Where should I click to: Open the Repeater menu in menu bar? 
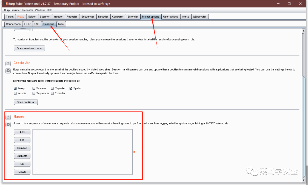28,10
